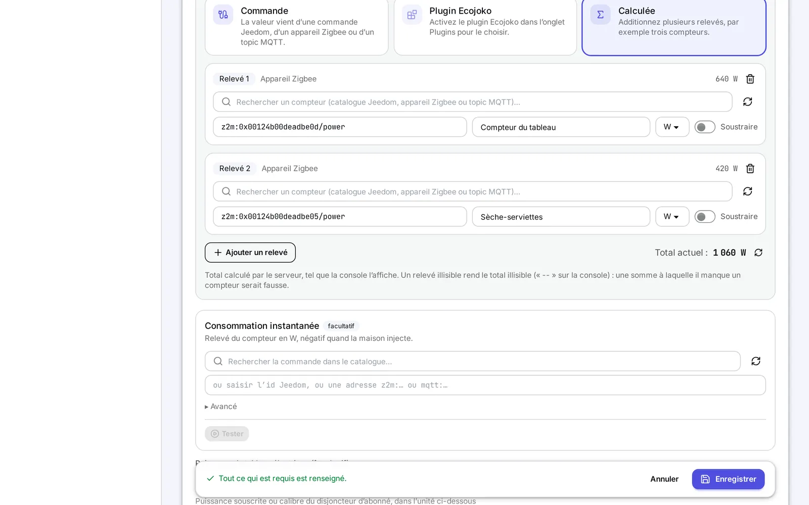Edit the Sèche-serviettes label field
This screenshot has height=505, width=809.
pyautogui.click(x=561, y=217)
